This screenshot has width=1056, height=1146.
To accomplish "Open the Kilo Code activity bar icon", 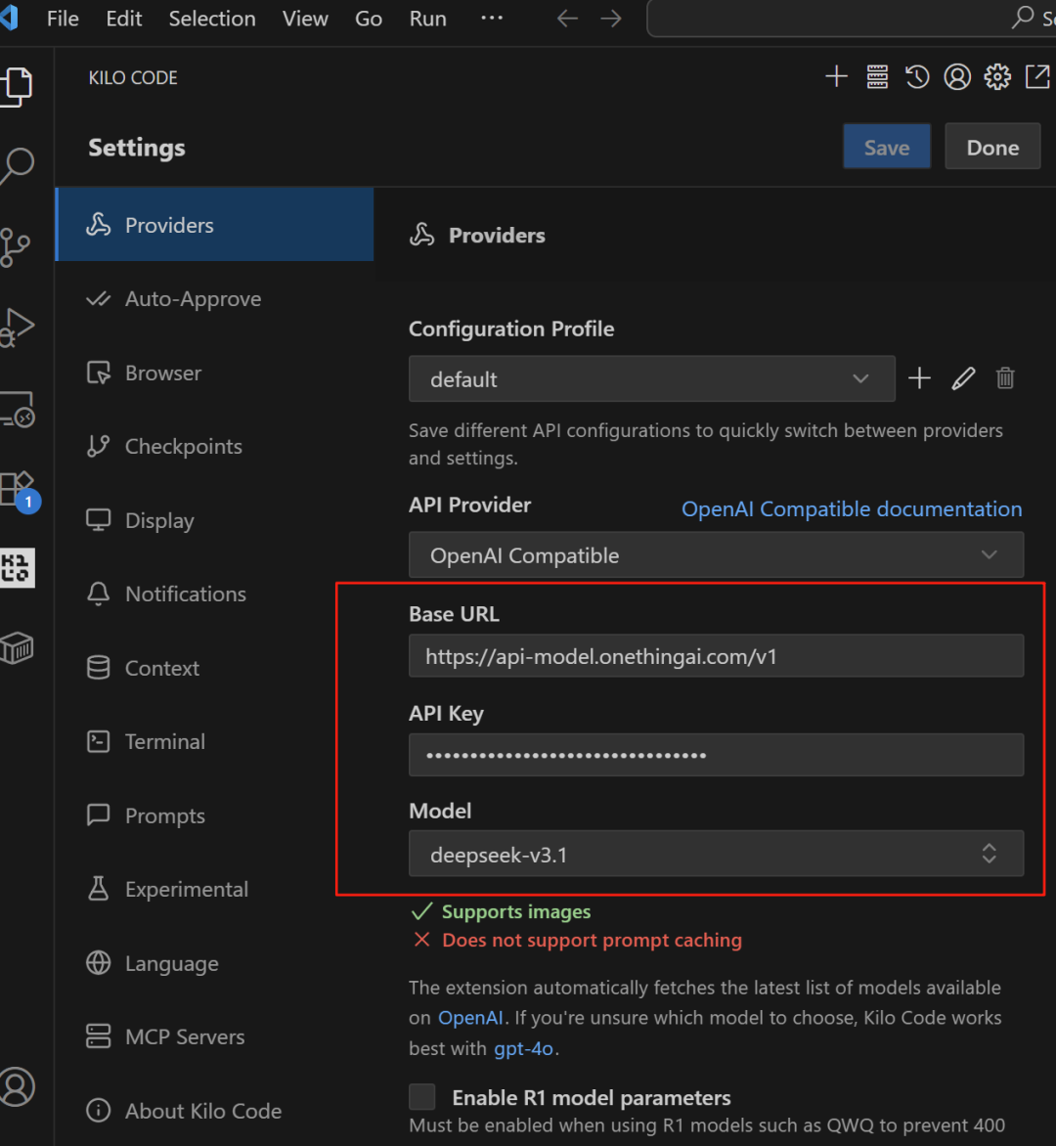I will 17,567.
